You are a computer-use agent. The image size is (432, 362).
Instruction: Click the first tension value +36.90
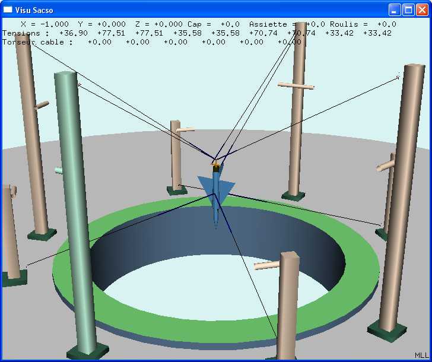click(x=73, y=33)
